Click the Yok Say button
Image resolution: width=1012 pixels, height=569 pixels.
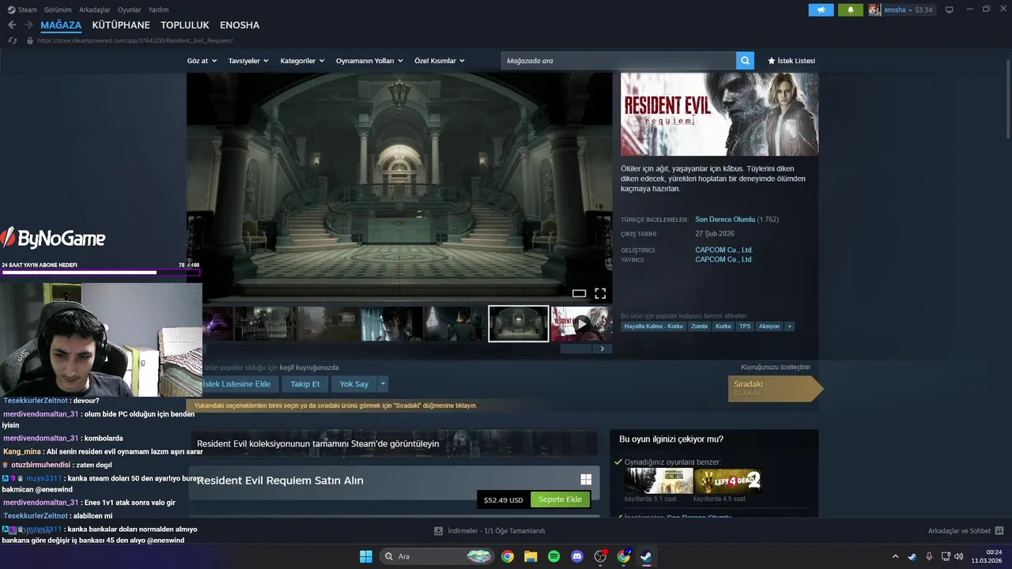[354, 384]
